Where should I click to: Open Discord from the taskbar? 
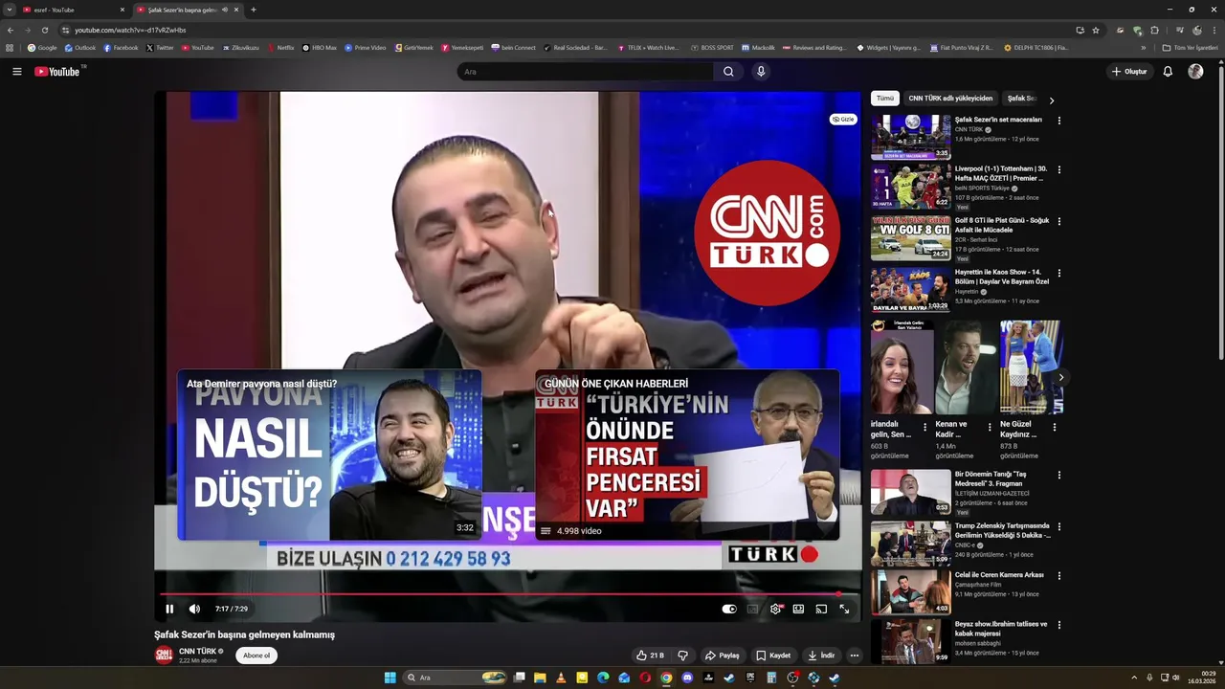click(x=687, y=678)
